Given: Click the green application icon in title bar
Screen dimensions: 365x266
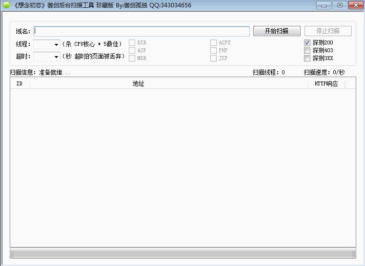Looking at the screenshot, I should [6, 5].
